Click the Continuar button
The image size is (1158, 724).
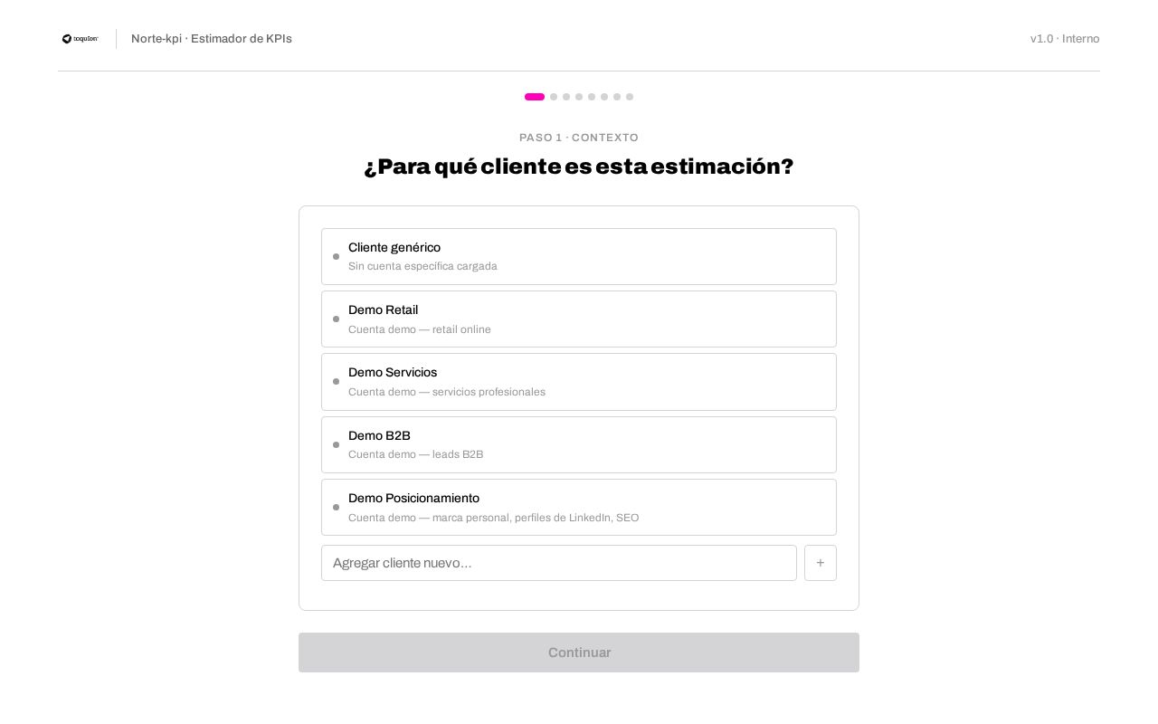click(579, 653)
